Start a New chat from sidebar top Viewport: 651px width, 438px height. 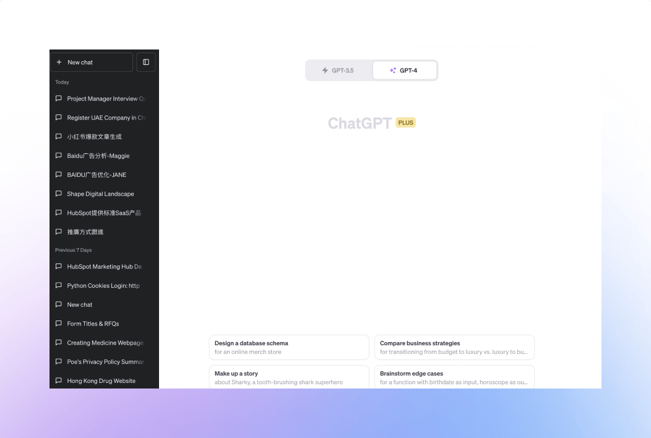tap(92, 62)
